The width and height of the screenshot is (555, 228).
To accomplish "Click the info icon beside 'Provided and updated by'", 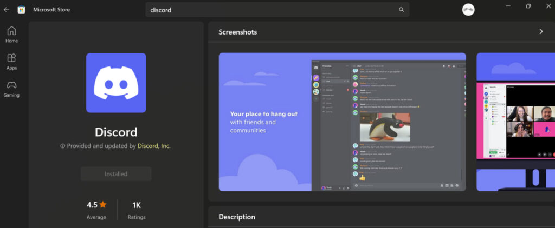I will click(63, 146).
